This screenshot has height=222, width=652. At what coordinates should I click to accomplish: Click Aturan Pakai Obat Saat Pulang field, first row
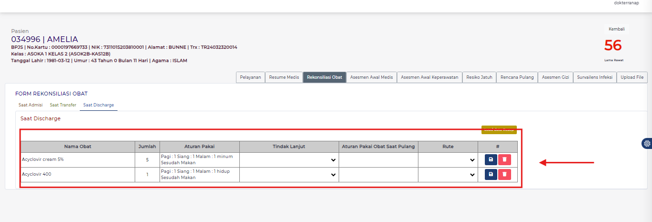tap(378, 160)
